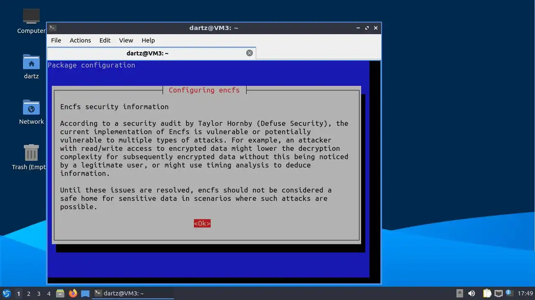Click the show desktop panel icon

tap(85, 293)
